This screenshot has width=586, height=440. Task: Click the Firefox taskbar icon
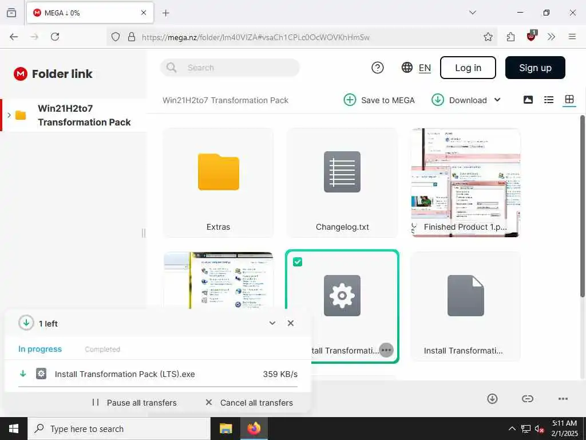pos(254,429)
